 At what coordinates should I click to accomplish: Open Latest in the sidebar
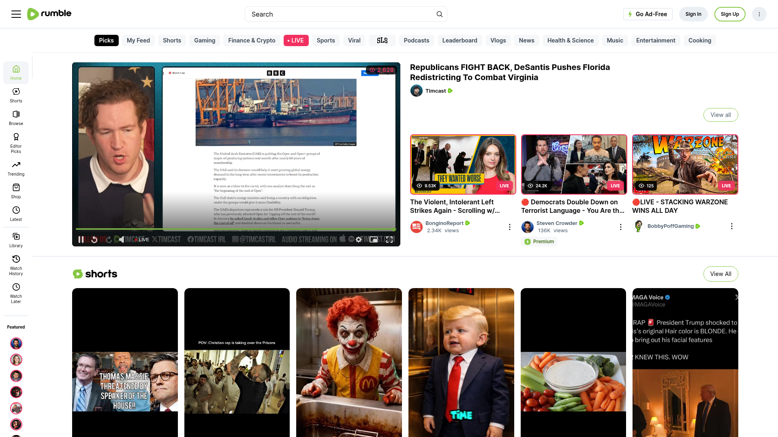[16, 214]
